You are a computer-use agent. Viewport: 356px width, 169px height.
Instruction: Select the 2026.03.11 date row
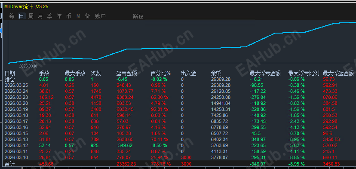[x=16, y=151]
